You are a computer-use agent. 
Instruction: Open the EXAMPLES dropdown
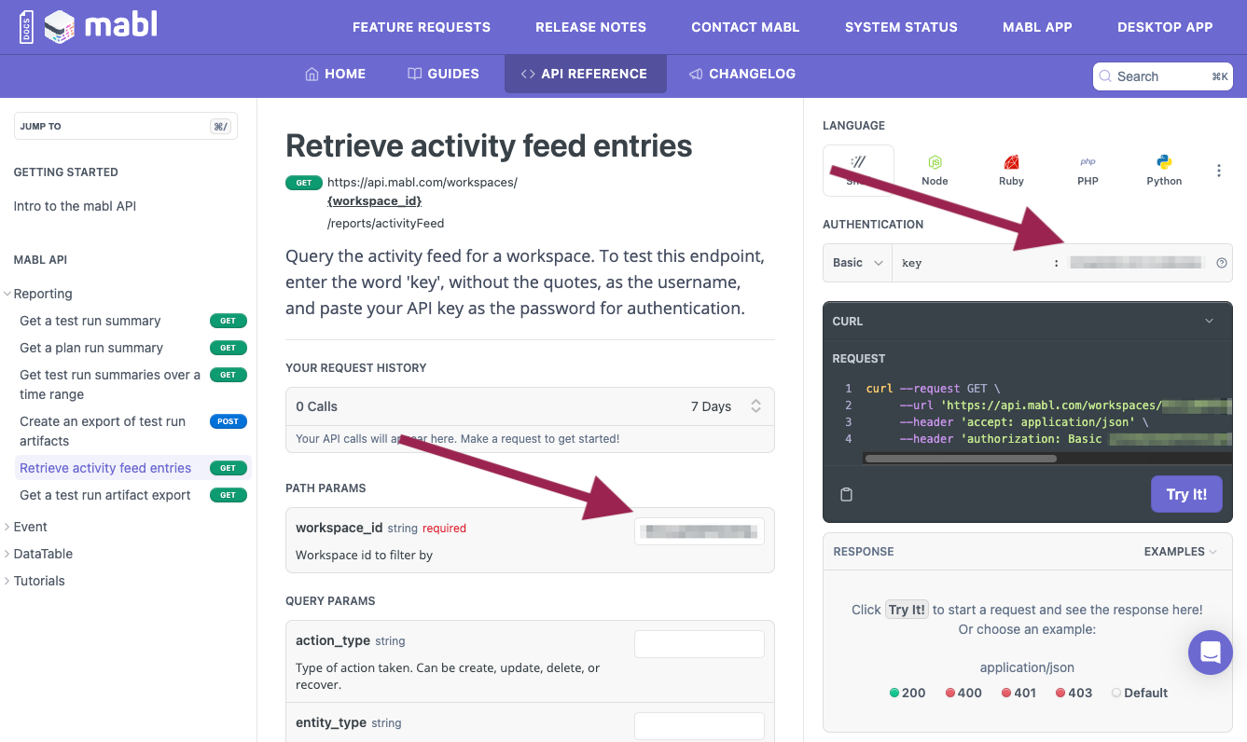(1180, 552)
